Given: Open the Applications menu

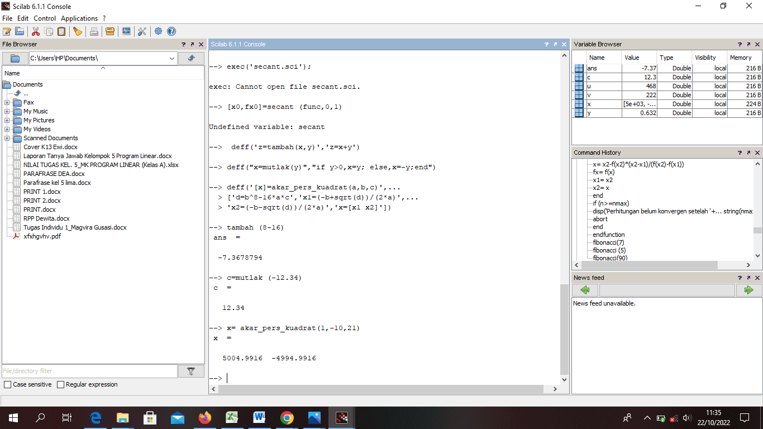Looking at the screenshot, I should pyautogui.click(x=79, y=18).
